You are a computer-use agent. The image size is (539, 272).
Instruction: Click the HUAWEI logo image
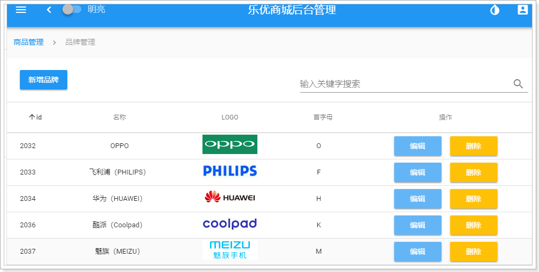point(230,198)
